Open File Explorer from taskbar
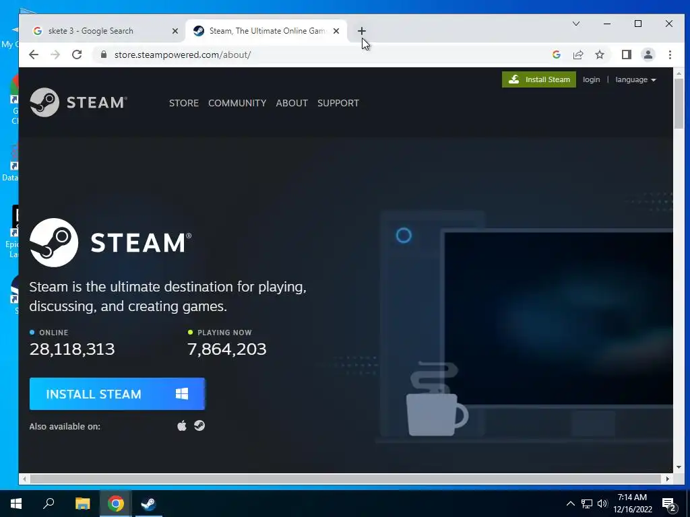The width and height of the screenshot is (690, 517). coord(82,504)
